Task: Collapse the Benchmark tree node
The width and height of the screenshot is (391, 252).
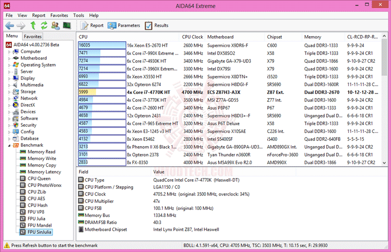Action: tap(9, 146)
